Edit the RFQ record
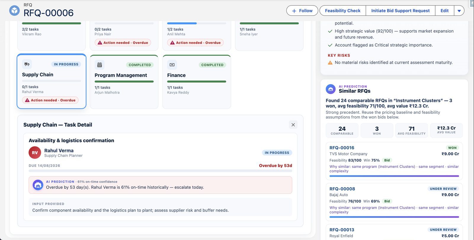Screen dimensions: 474x240 coord(444,11)
